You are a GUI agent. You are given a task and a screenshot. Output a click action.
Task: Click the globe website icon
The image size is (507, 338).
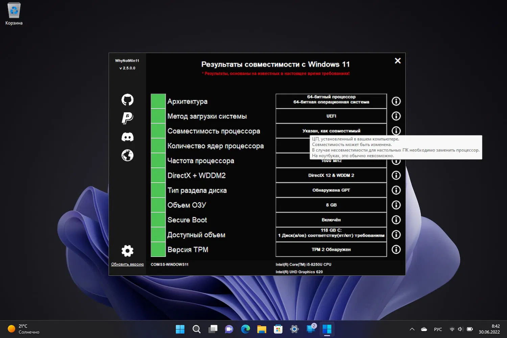point(127,155)
